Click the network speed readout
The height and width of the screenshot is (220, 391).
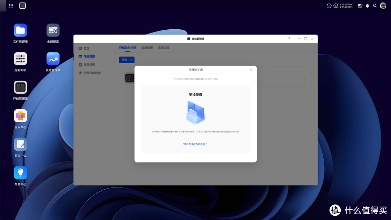(x=346, y=6)
